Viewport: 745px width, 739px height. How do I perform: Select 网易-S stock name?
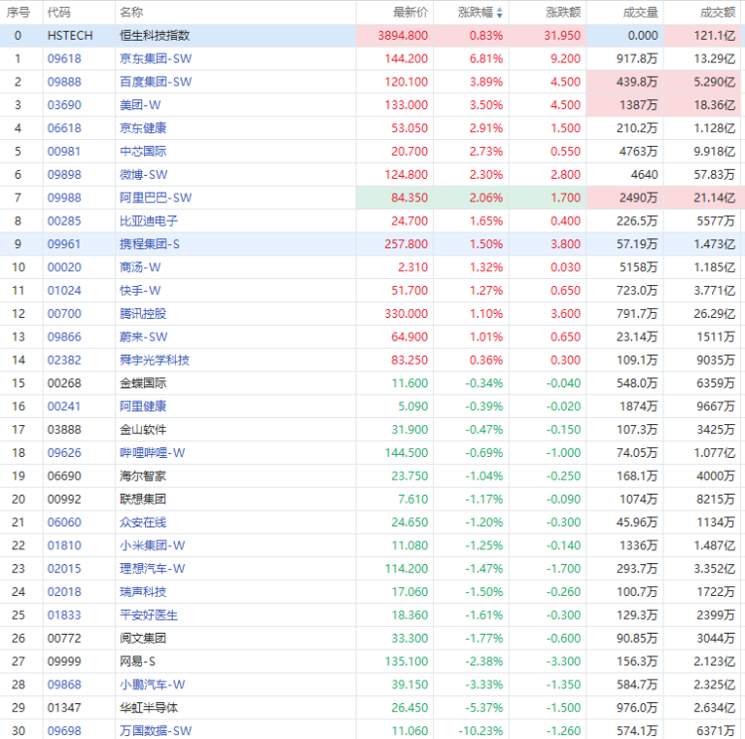tap(137, 662)
